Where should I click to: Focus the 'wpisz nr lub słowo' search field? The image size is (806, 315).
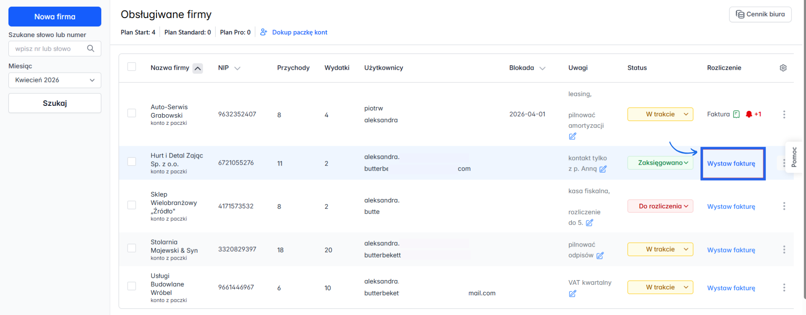click(48, 49)
